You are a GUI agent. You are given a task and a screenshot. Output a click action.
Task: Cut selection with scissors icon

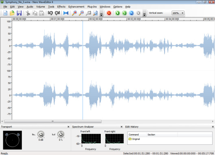(x=28, y=13)
